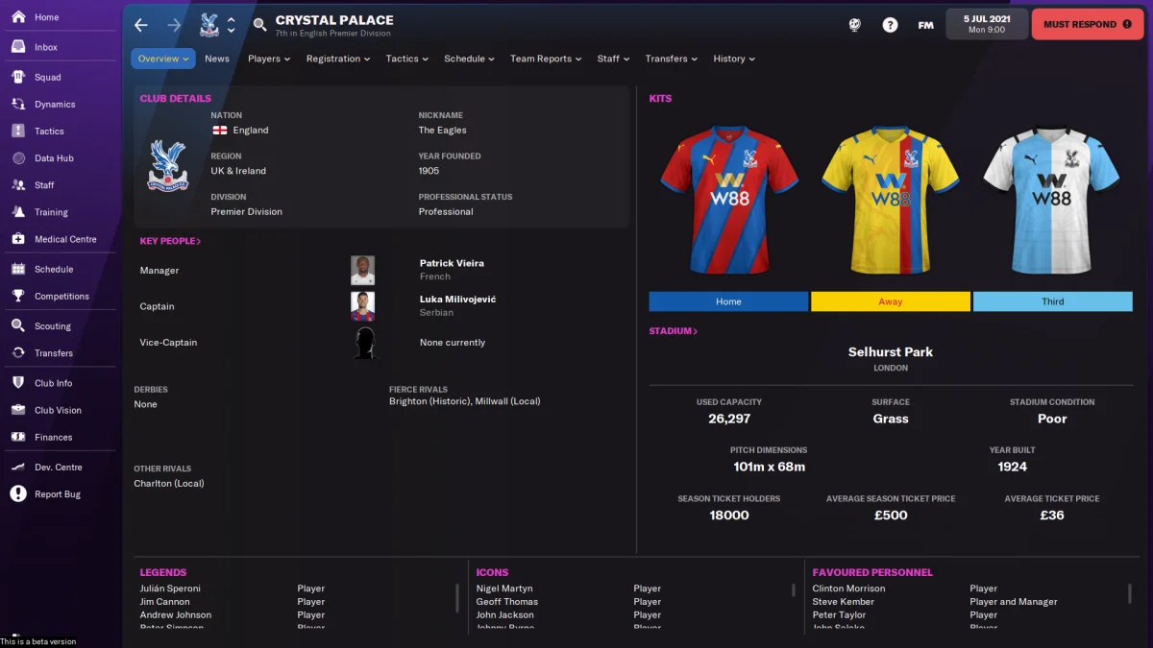Open the help question mark icon
The width and height of the screenshot is (1153, 648).
[890, 25]
